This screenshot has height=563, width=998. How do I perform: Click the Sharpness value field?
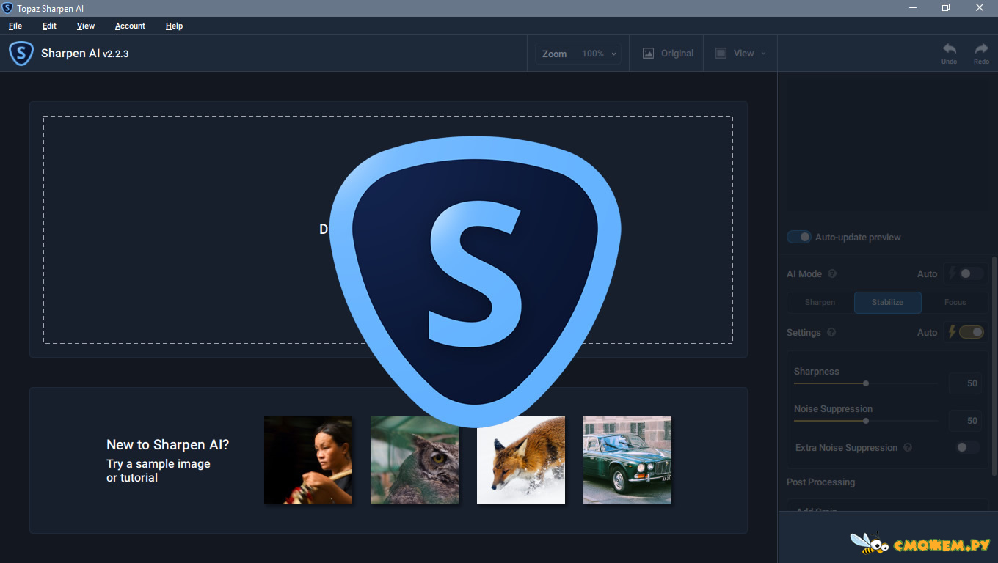tap(966, 383)
